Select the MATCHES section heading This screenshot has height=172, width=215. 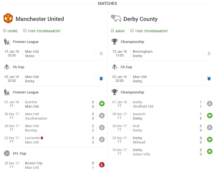(x=107, y=3)
